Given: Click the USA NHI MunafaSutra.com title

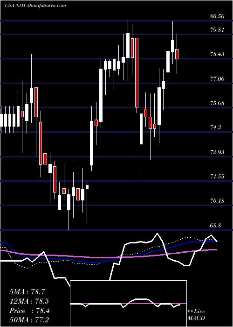Looking at the screenshot, I should coord(35,5).
